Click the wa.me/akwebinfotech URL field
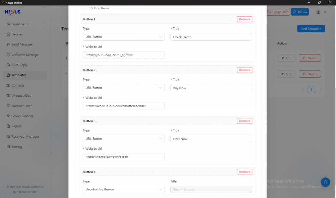 coord(124,157)
